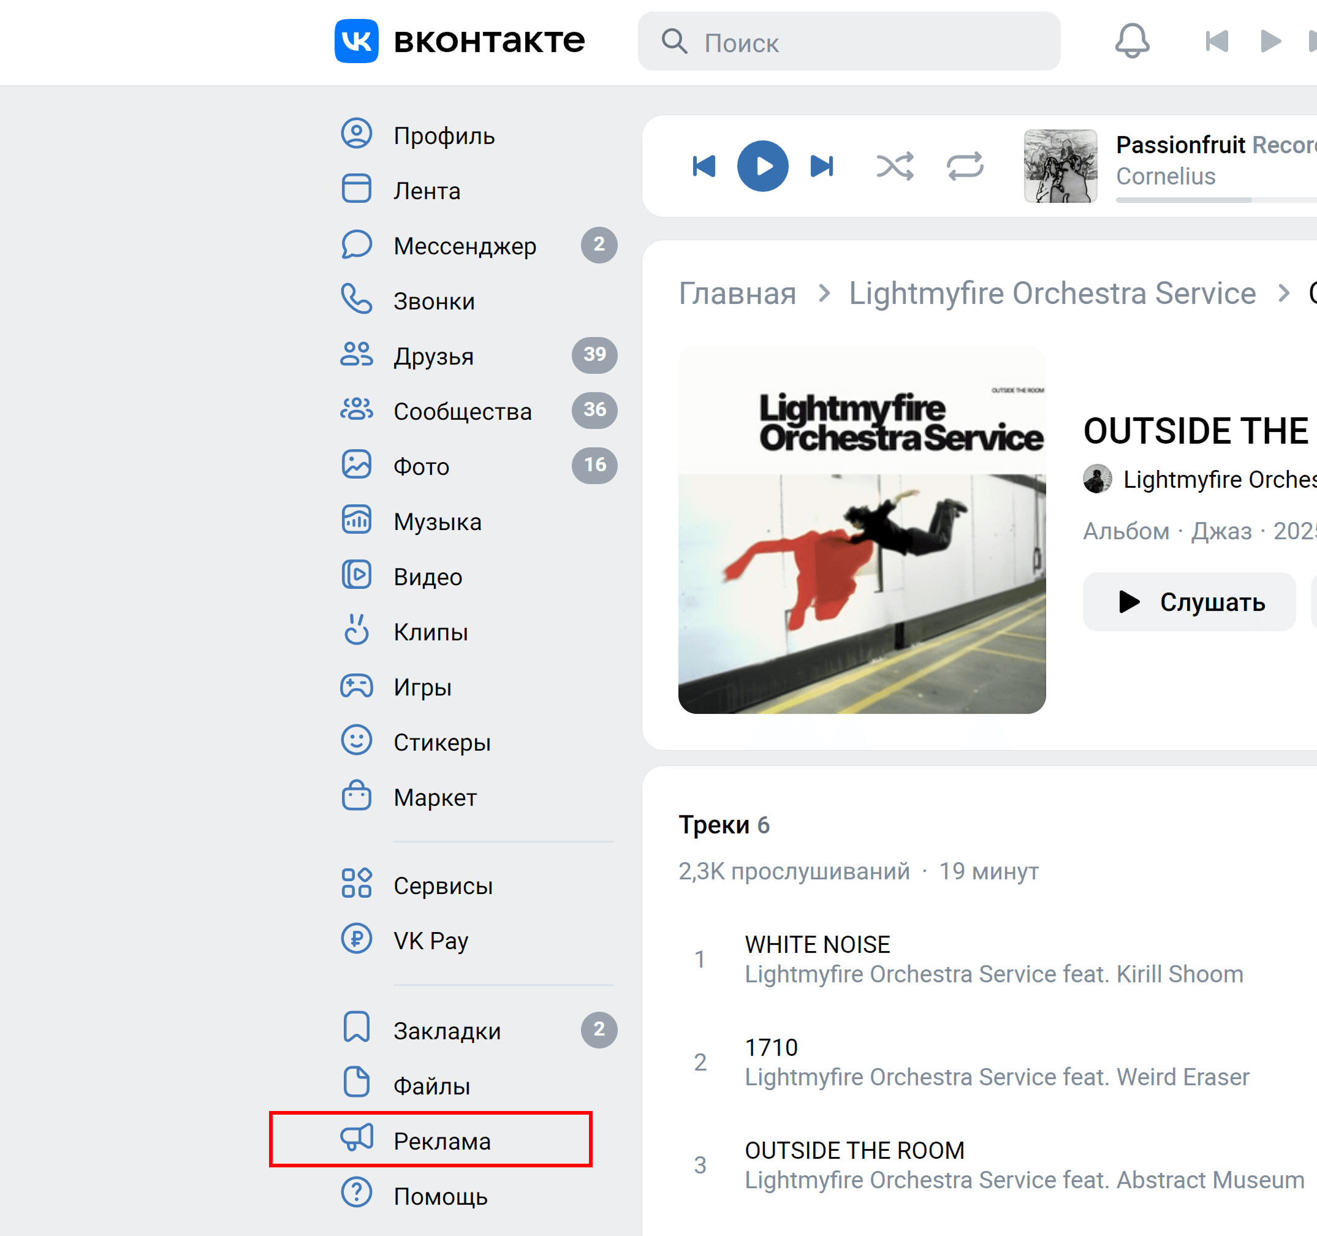This screenshot has width=1317, height=1236.
Task: Open the OUTSIDE THE ROOM album cover
Action: (x=861, y=530)
